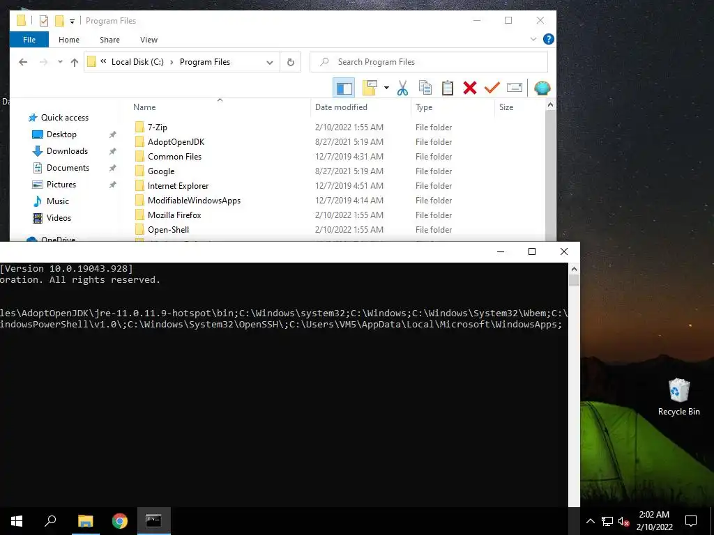Show hidden system tray icons
714x535 pixels.
590,521
